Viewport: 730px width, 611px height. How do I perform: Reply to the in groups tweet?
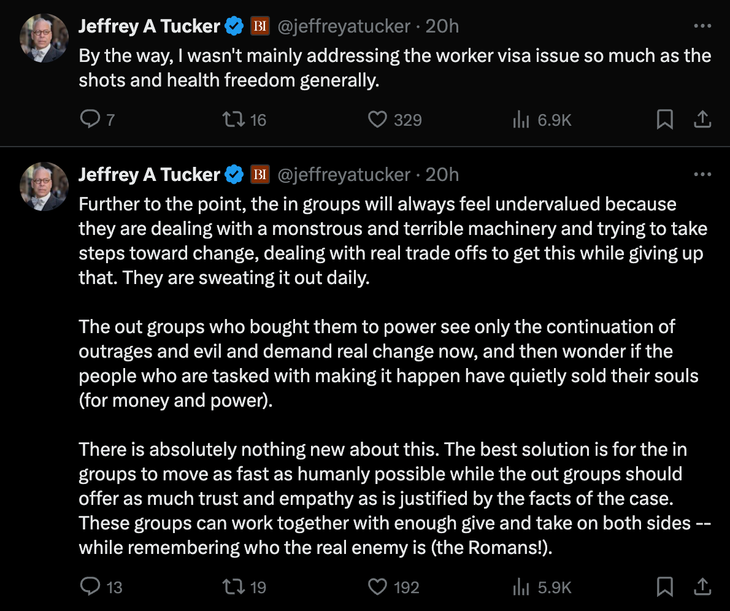90,587
